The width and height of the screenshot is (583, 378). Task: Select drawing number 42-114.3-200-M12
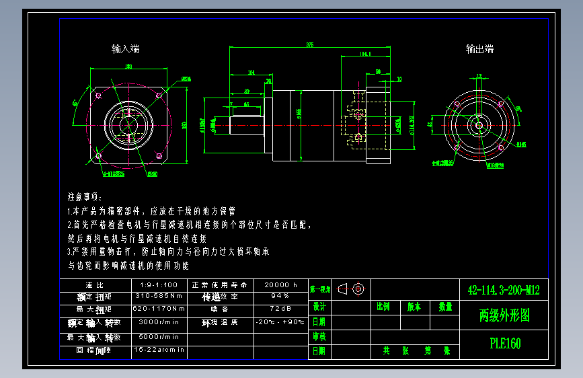[x=504, y=290]
